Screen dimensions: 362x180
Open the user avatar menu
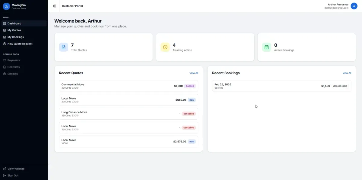tap(354, 6)
